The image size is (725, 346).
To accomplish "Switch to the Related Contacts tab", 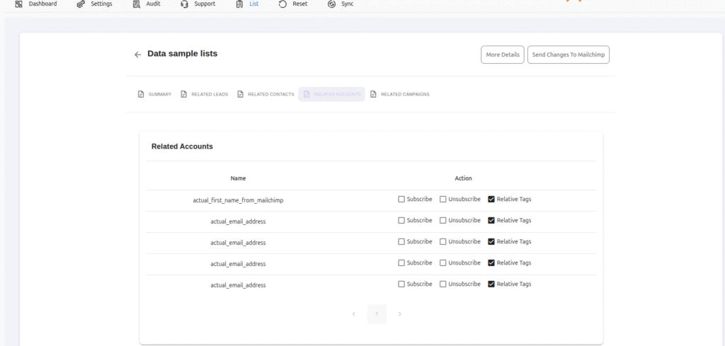I will coord(266,94).
